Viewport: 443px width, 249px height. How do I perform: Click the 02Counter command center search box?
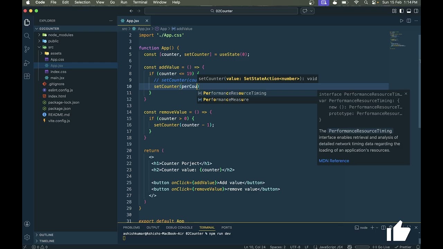pos(221,11)
